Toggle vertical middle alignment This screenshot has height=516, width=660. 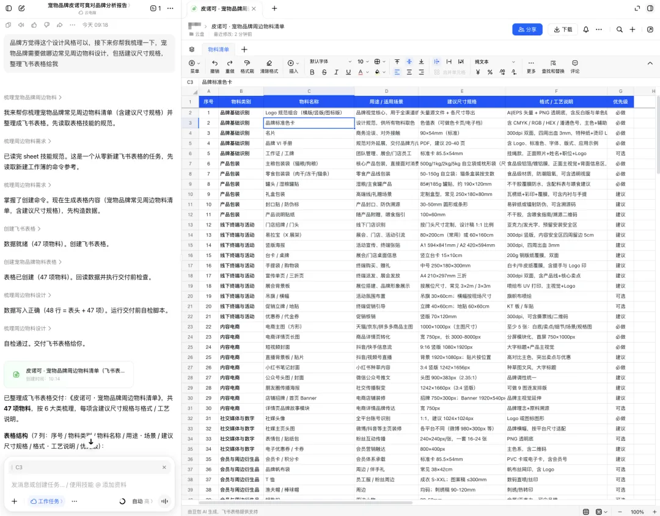coord(409,62)
